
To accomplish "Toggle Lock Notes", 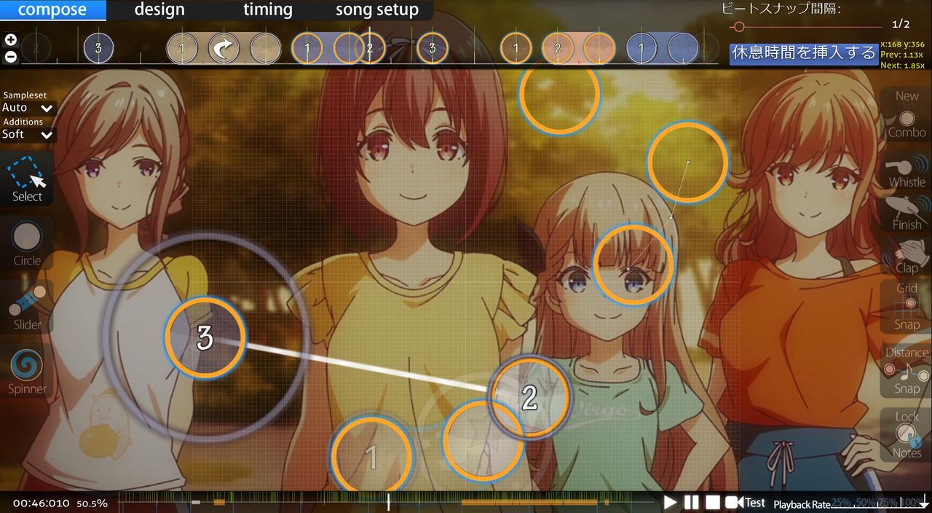I will 906,434.
